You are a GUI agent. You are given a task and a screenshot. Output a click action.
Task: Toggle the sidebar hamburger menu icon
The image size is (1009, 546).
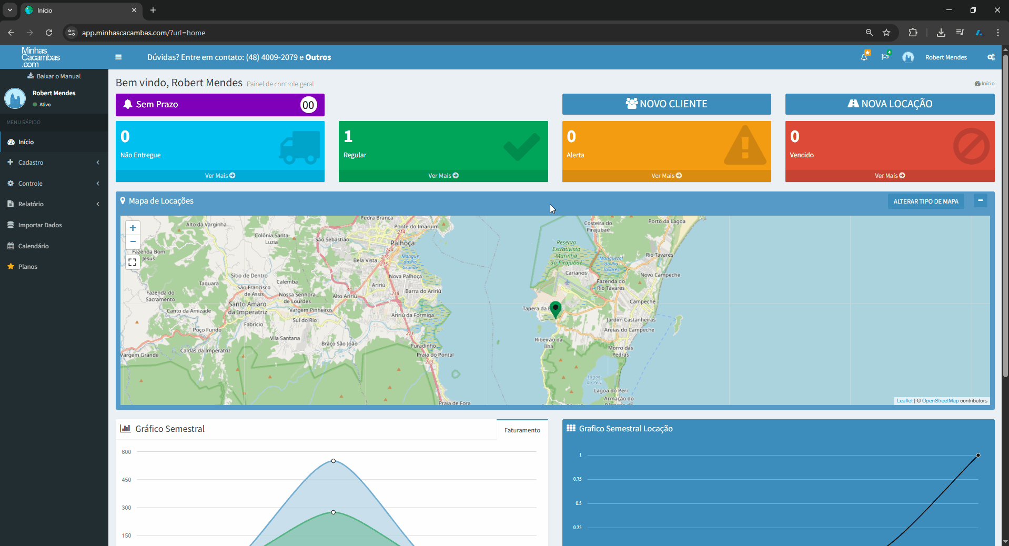tap(118, 57)
